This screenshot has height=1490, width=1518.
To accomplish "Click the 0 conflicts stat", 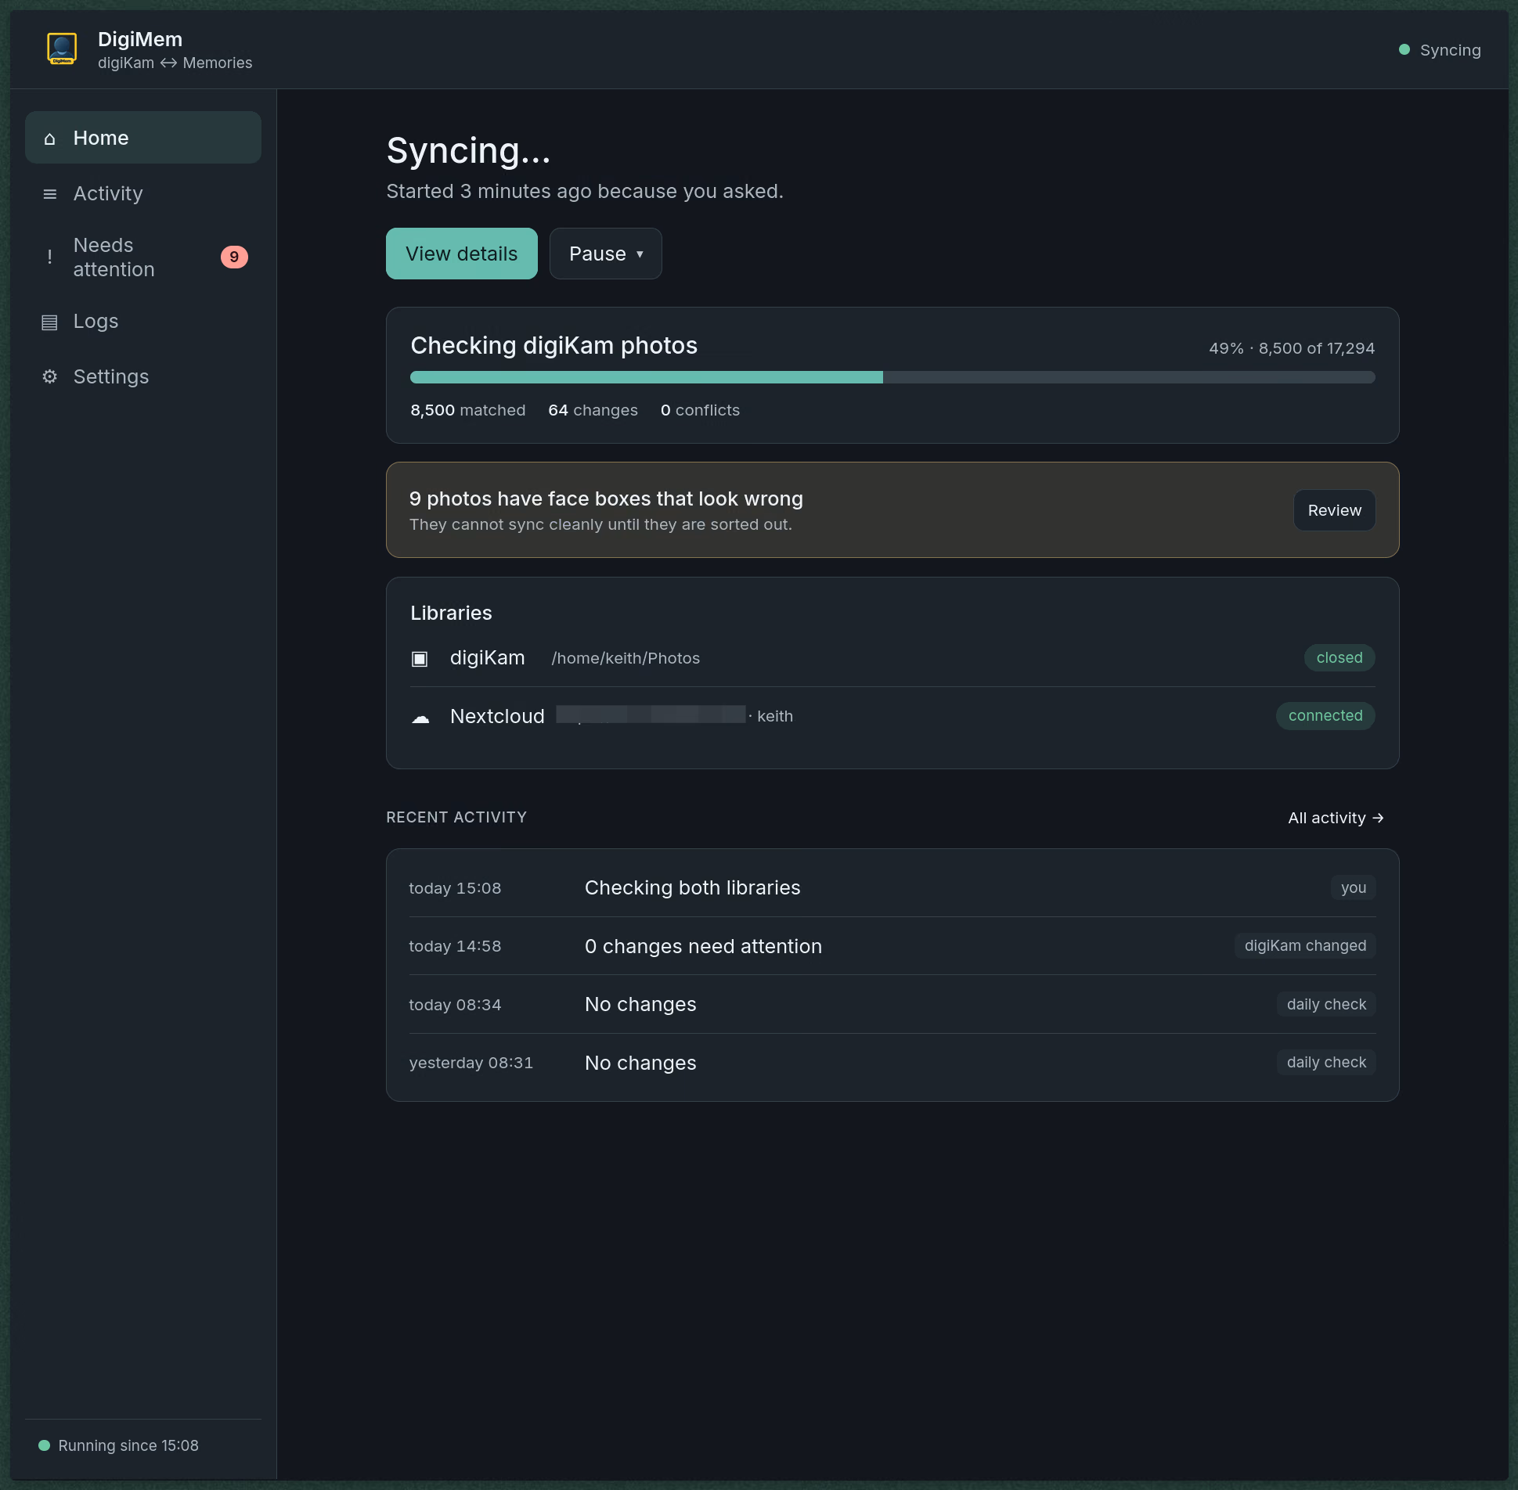I will click(700, 411).
